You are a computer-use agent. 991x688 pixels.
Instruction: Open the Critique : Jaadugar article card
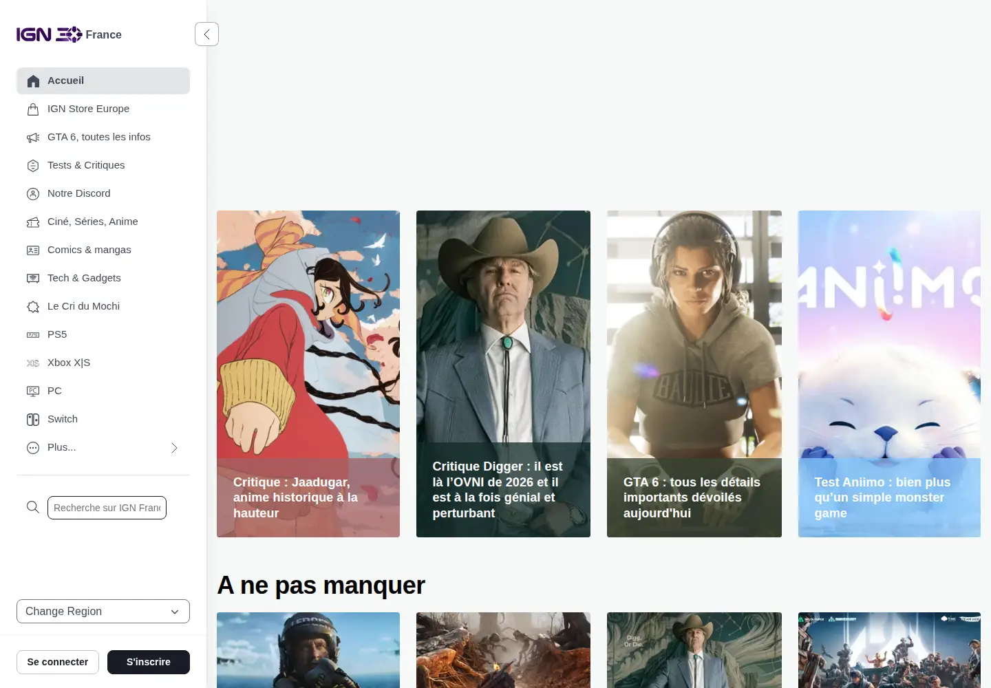tap(308, 374)
